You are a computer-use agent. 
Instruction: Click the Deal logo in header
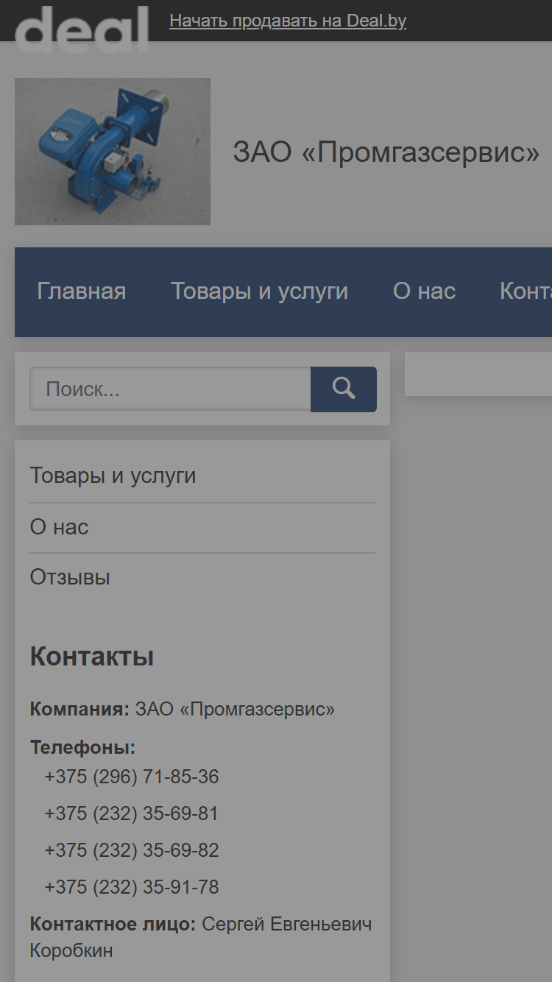click(x=82, y=29)
